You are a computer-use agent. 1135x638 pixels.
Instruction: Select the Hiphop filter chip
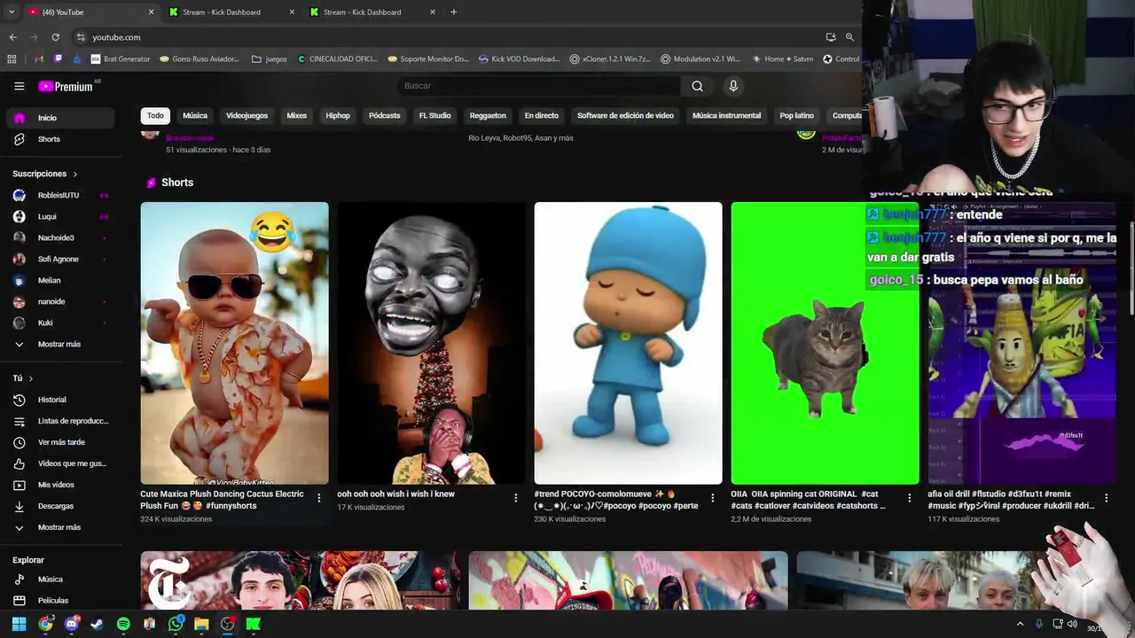click(338, 116)
